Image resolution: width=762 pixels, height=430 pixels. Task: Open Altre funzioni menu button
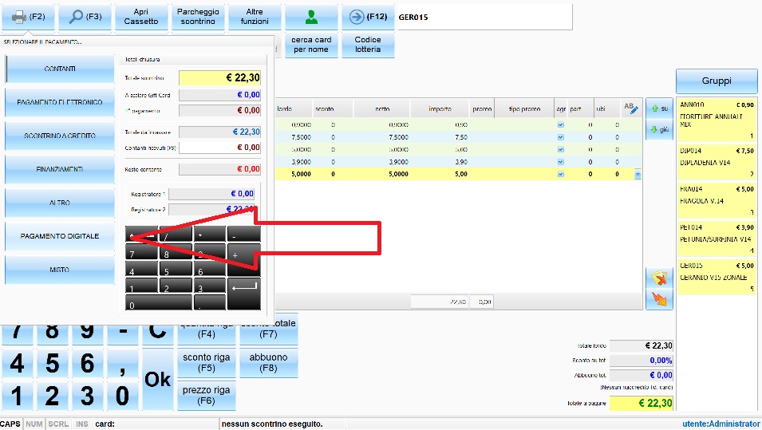[255, 17]
